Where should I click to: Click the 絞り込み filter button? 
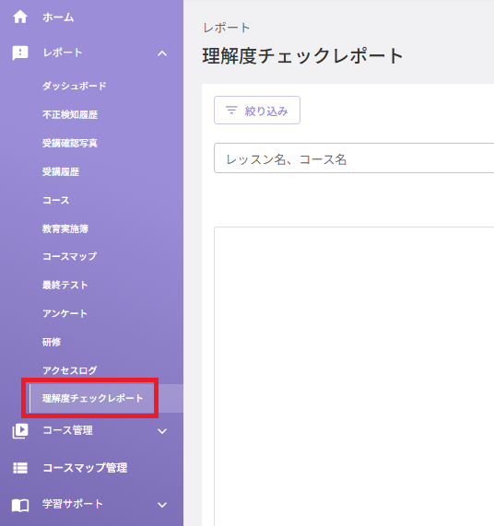[x=257, y=110]
